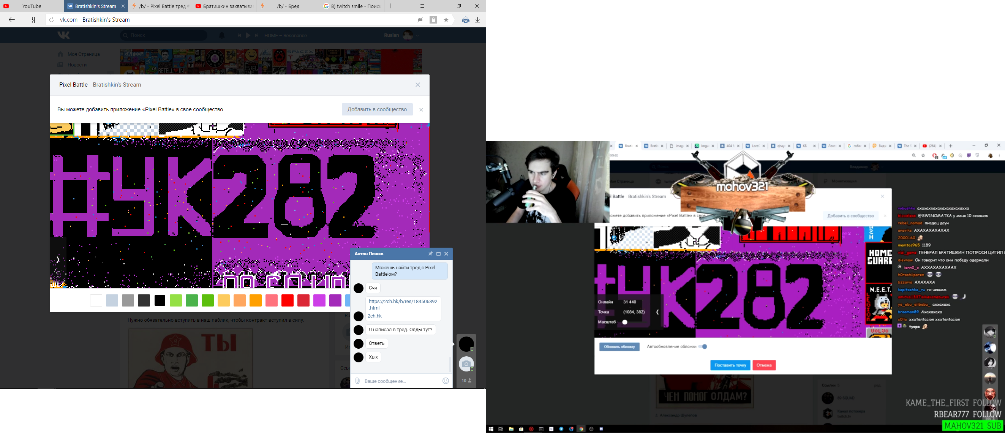Open VK notifications bell
The width and height of the screenshot is (1005, 433).
221,35
